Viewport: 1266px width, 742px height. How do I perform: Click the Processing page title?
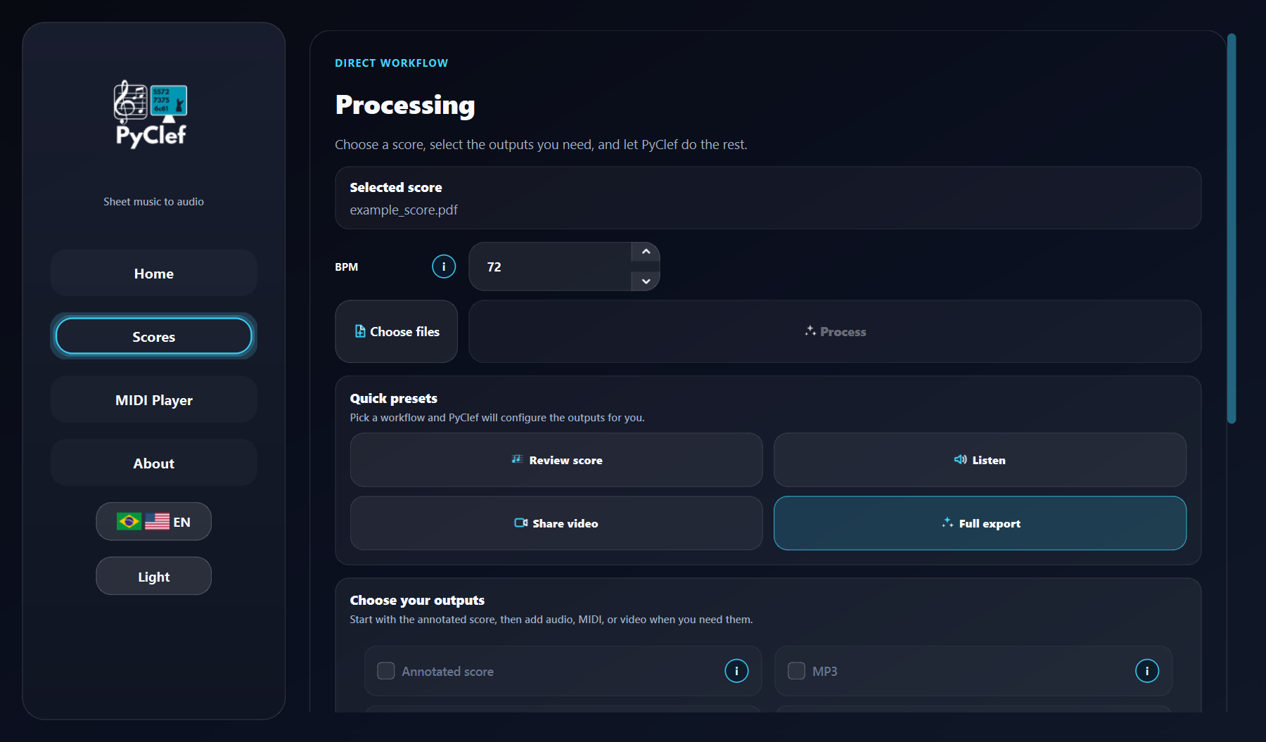(x=405, y=105)
